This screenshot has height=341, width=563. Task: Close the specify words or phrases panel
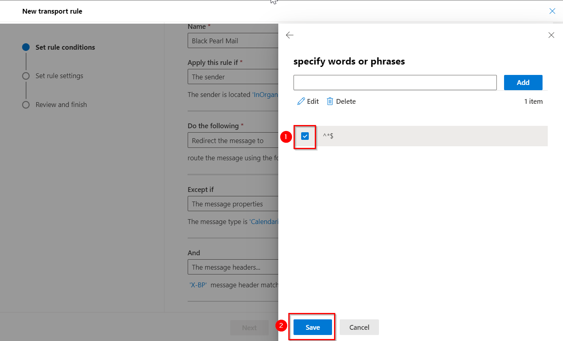(551, 35)
